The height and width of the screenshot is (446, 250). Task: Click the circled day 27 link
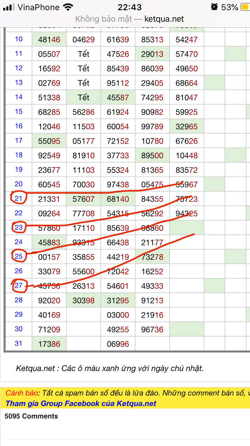tap(19, 285)
